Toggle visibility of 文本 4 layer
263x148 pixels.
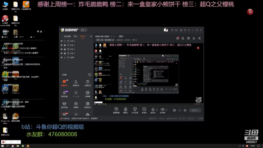pos(61,41)
